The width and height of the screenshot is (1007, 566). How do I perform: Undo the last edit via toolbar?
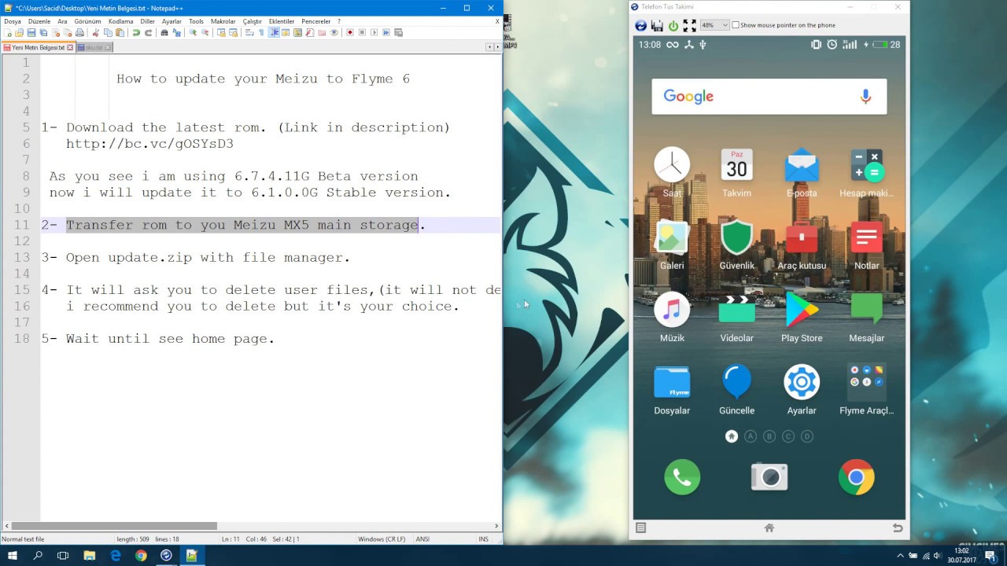click(136, 33)
